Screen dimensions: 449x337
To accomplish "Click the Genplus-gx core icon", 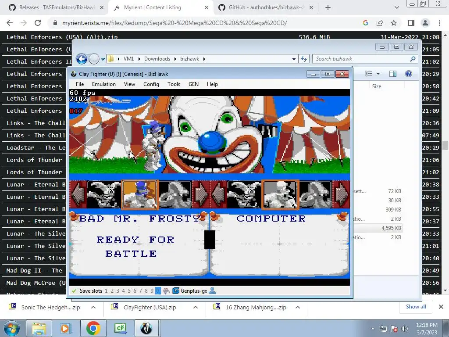I will click(176, 291).
